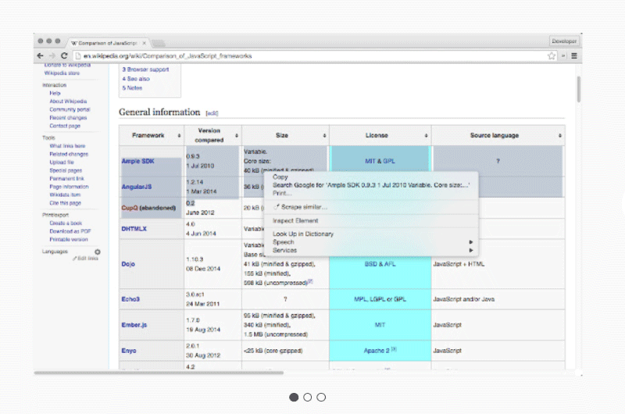This screenshot has width=625, height=414.
Task: Open Community portal sidebar link
Action: click(70, 109)
